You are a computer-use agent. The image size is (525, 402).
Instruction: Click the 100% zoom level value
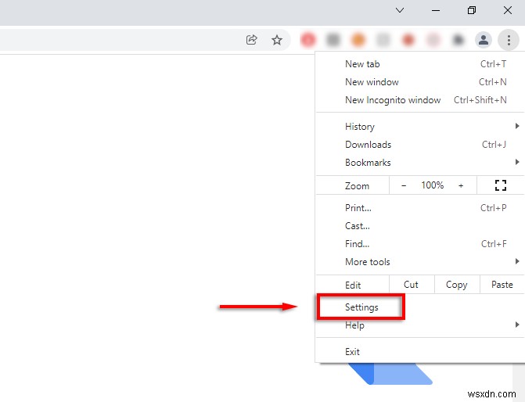coord(432,185)
